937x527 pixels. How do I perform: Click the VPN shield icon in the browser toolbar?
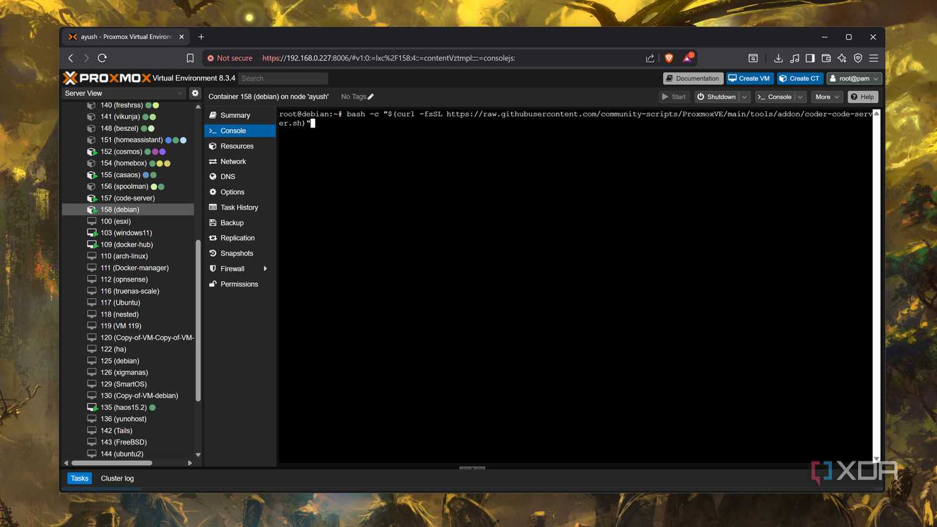858,58
